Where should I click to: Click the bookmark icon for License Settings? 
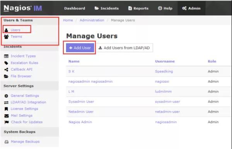tap(6, 109)
